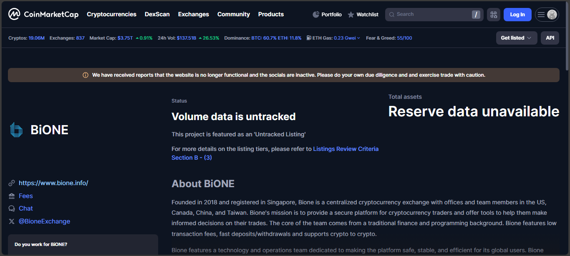Open the https://www.bione.info/ link
This screenshot has height=256, width=570.
53,183
